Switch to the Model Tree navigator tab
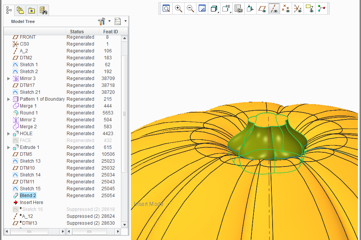 pyautogui.click(x=9, y=10)
